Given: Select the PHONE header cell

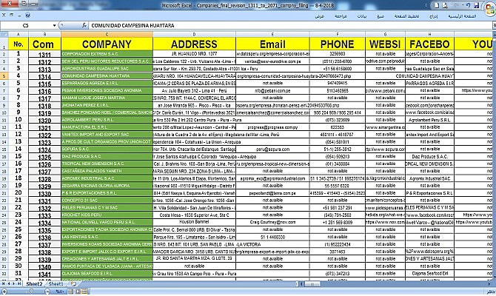Looking at the screenshot, I should pyautogui.click(x=337, y=44).
